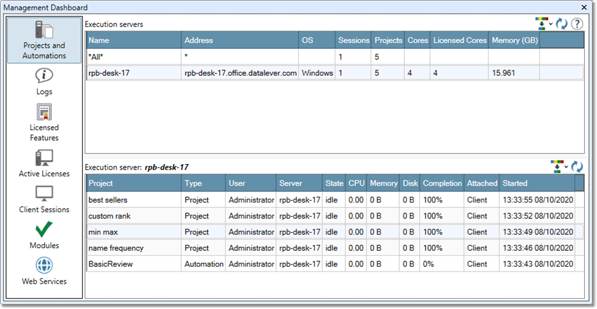Expand the Execution servers export dropdown
This screenshot has height=309, width=597.
point(550,24)
